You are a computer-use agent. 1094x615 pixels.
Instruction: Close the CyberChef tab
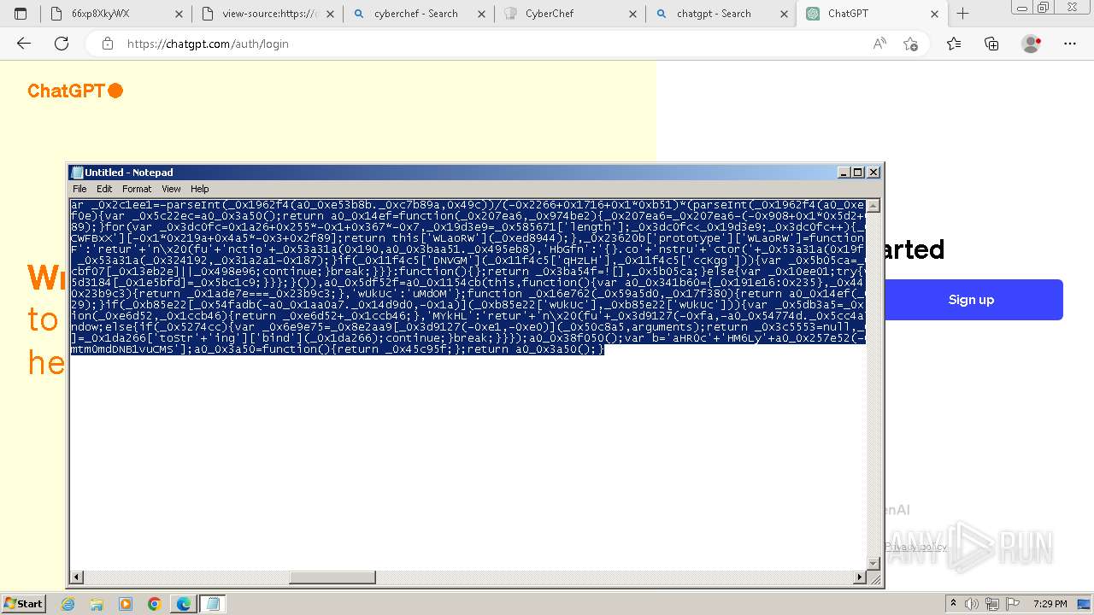point(632,14)
